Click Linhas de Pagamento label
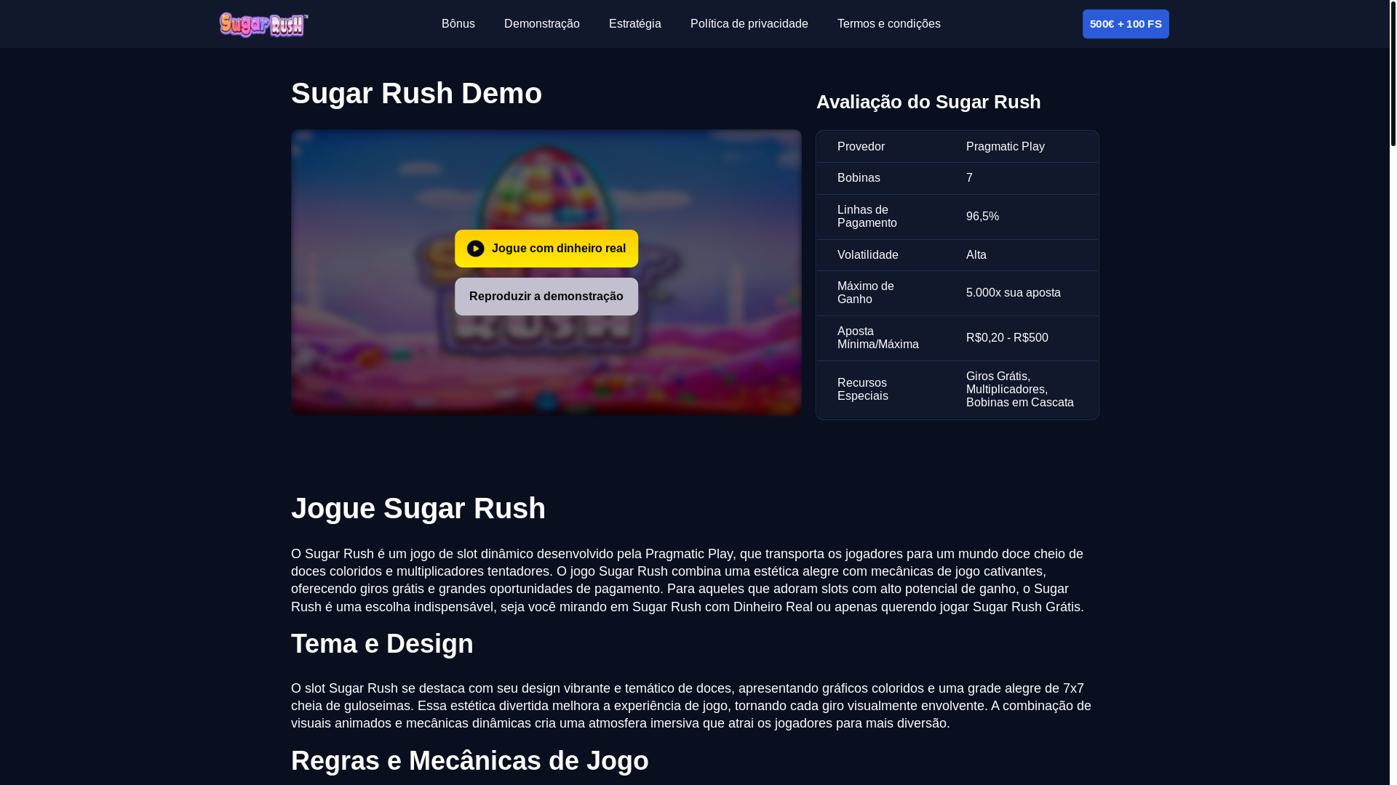 [867, 217]
